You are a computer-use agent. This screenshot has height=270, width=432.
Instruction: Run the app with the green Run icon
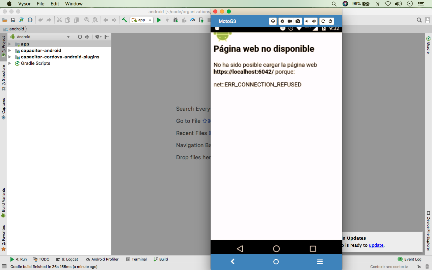point(159,20)
